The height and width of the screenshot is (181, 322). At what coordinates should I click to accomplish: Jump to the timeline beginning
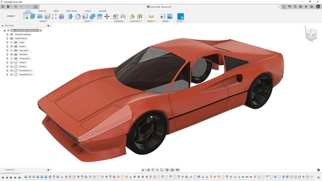(3, 177)
